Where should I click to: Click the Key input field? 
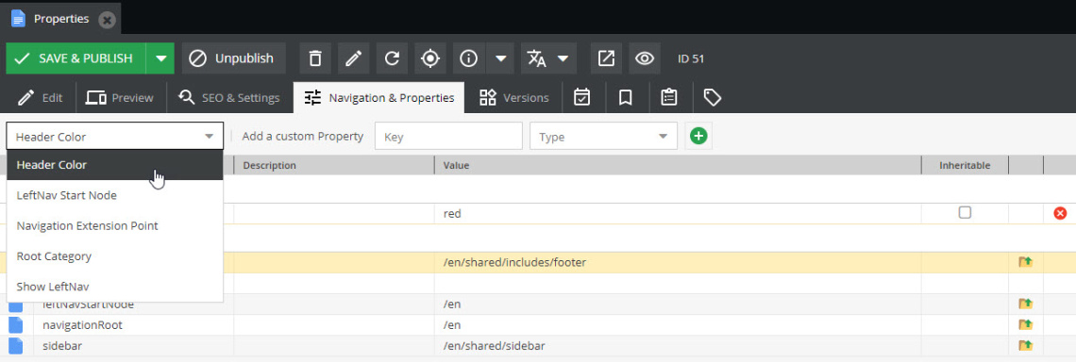(x=448, y=137)
